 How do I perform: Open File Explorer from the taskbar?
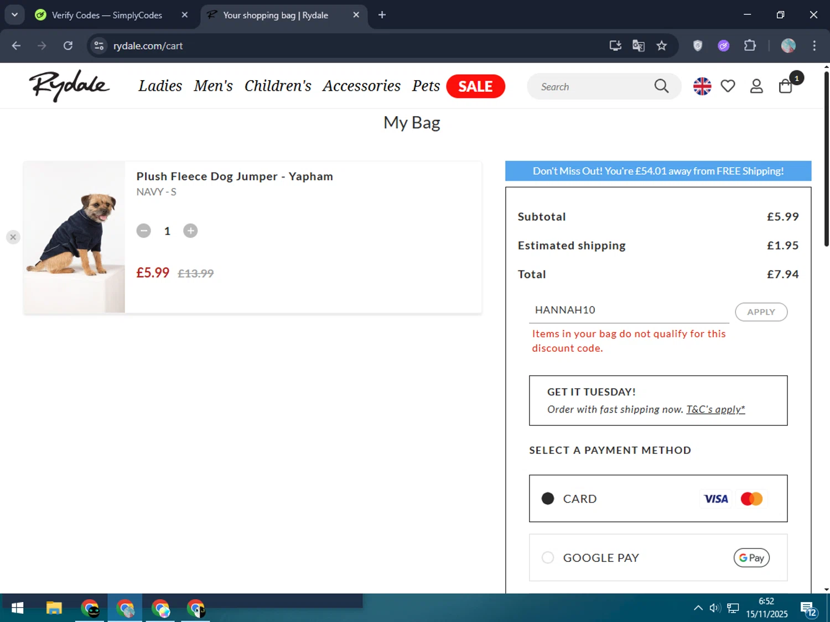[54, 608]
